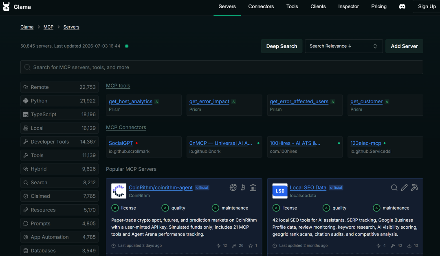Filter by Tools category with 11,139 servers

(59, 155)
